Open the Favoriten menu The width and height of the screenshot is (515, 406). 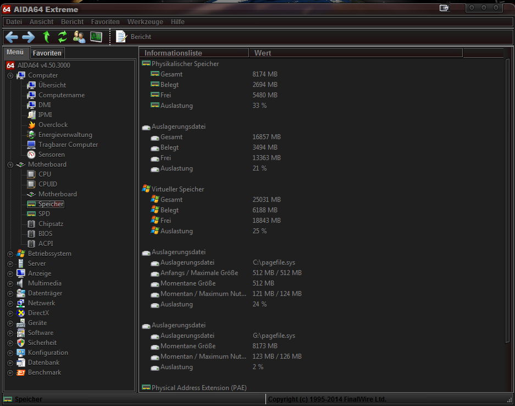pyautogui.click(x=105, y=21)
